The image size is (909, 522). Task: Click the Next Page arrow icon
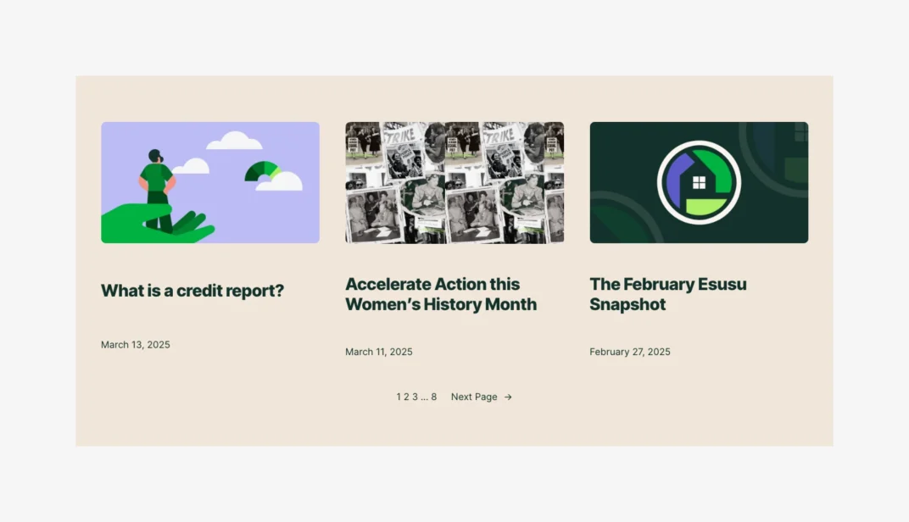(508, 397)
